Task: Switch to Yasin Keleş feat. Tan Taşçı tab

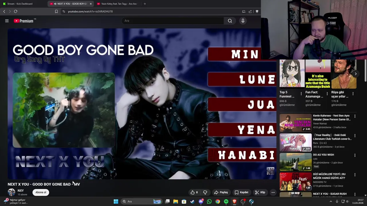Action: (117, 4)
